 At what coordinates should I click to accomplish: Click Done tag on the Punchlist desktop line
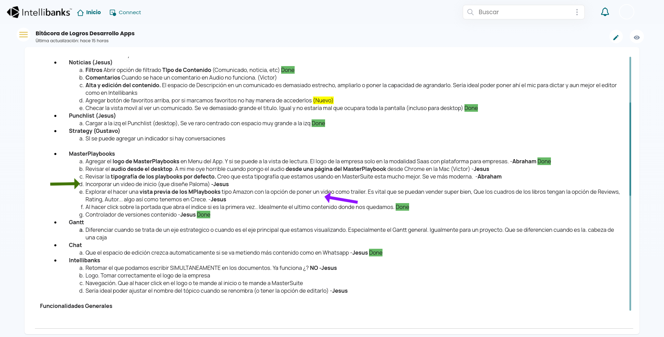coord(318,123)
